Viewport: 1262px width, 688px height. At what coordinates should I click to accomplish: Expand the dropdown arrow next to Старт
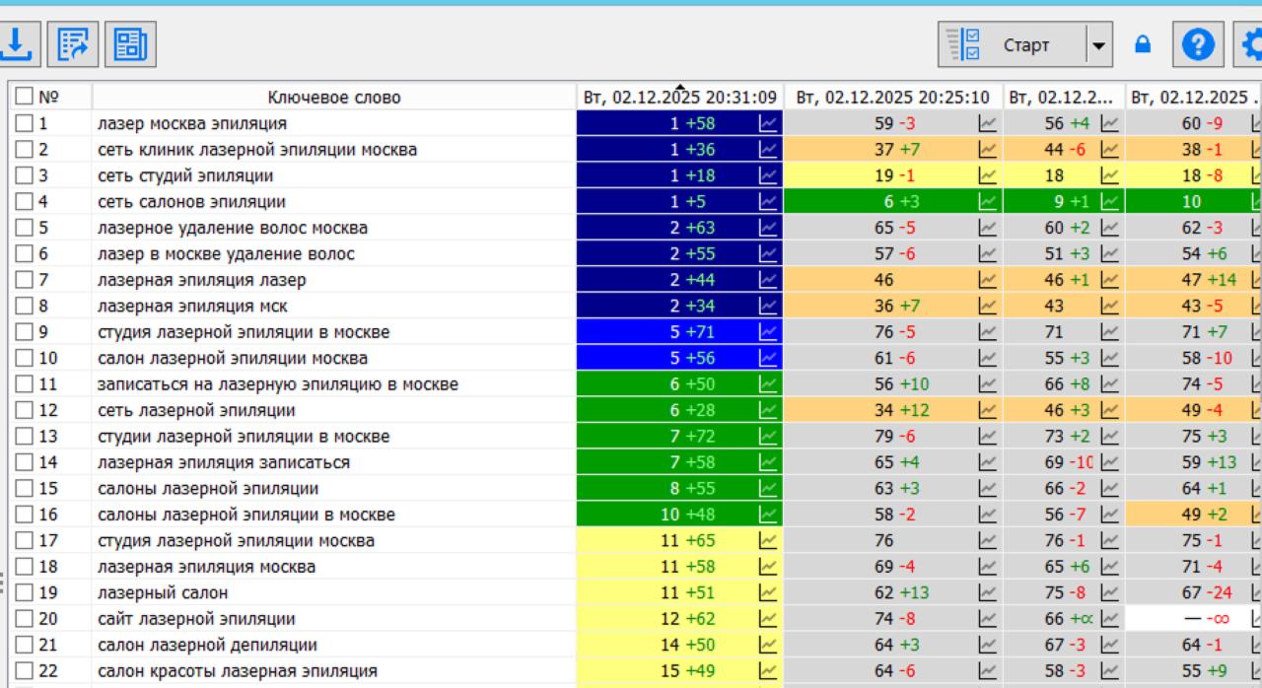tap(1098, 46)
